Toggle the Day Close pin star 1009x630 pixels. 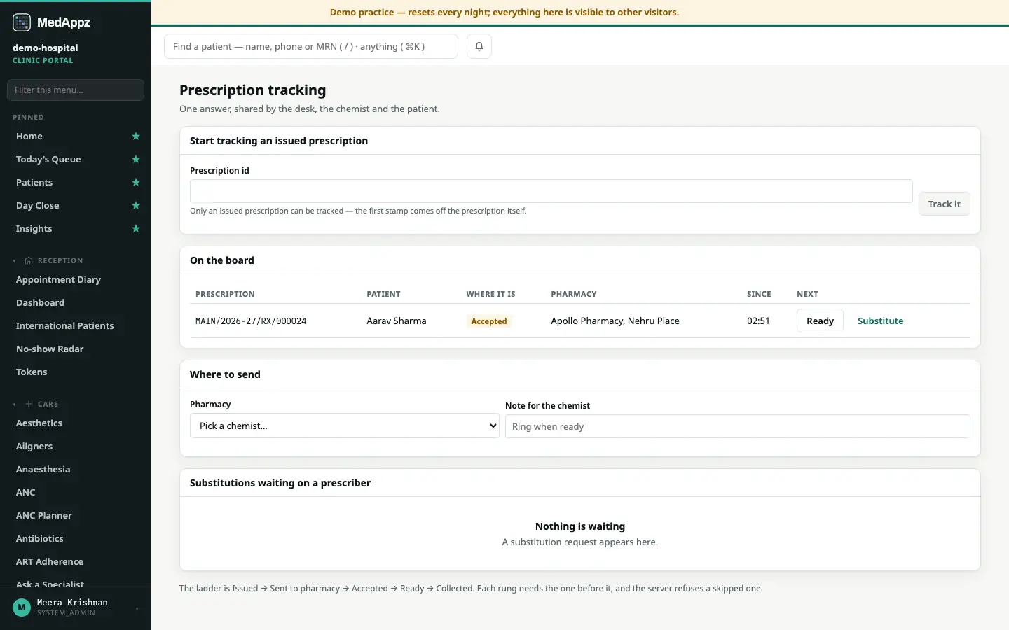[136, 206]
